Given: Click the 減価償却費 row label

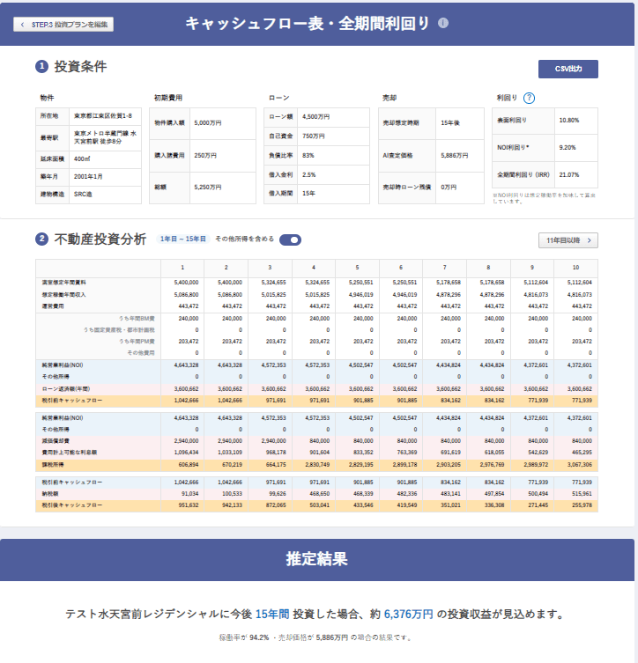Looking at the screenshot, I should 56,441.
